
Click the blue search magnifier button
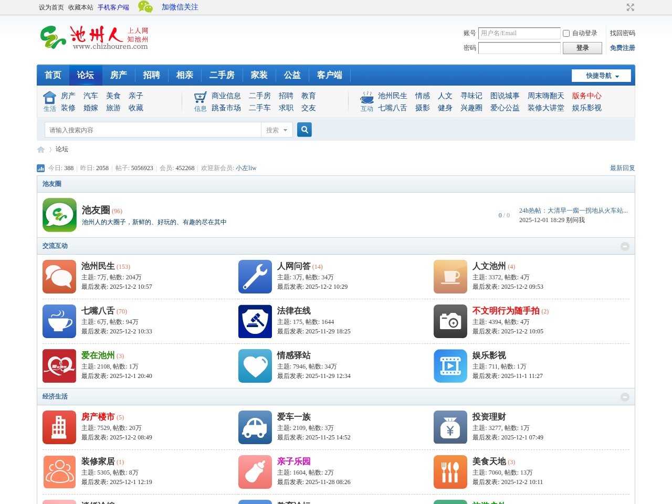(x=304, y=130)
